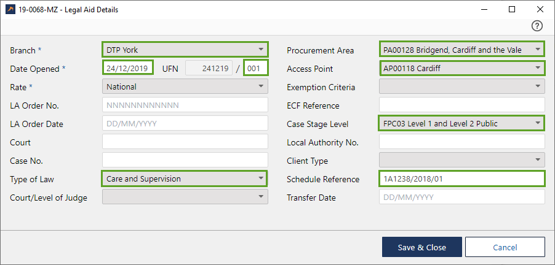555x265 pixels.
Task: Open the Access Point dropdown
Action: (x=461, y=68)
